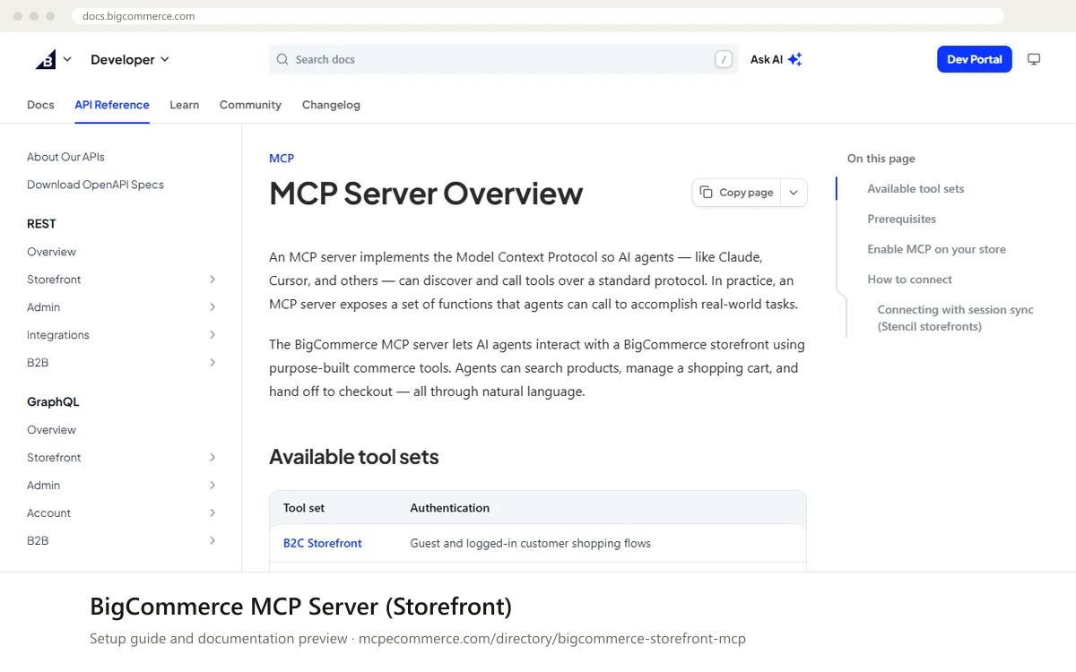Viewport: 1076px width, 672px height.
Task: Focus the Search docs field
Action: [x=503, y=59]
